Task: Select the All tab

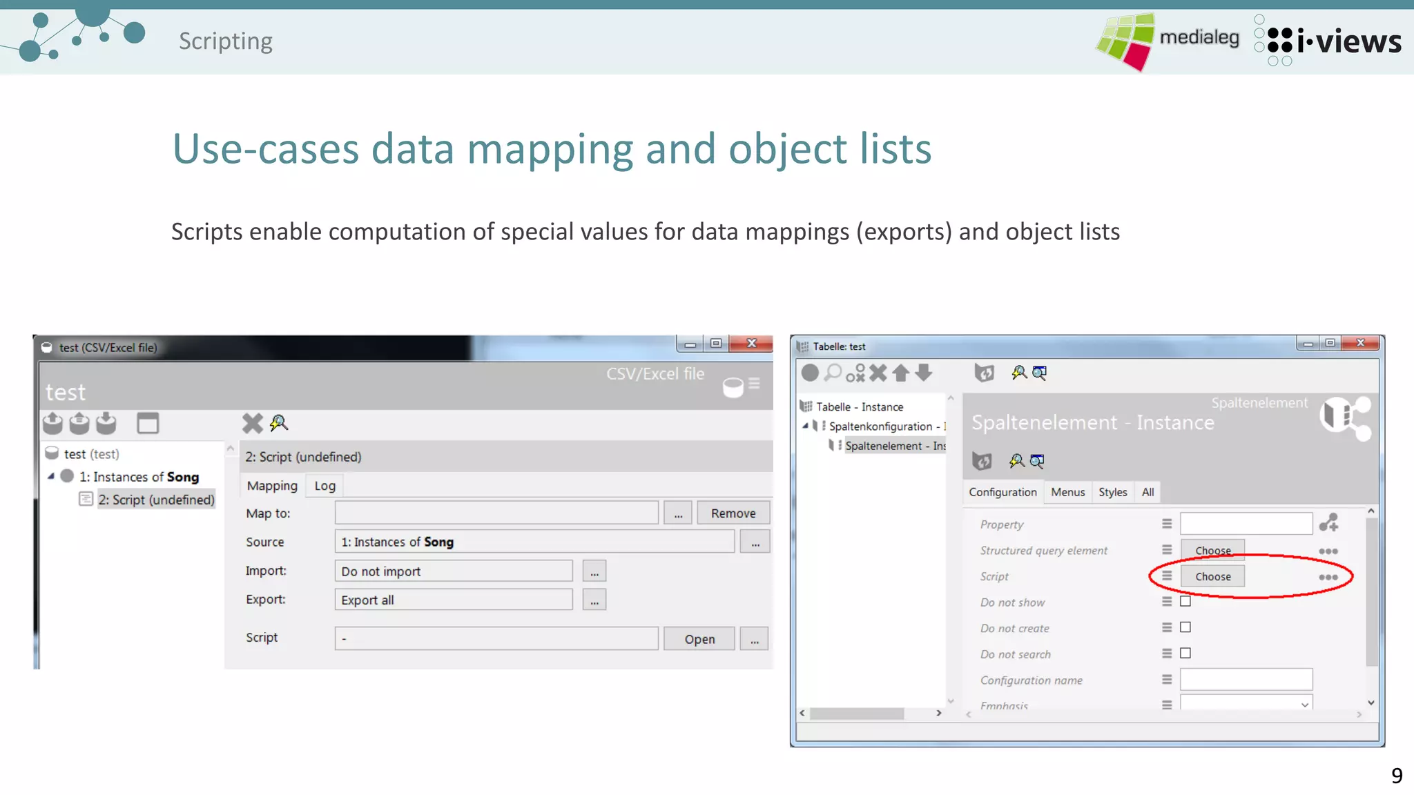Action: pyautogui.click(x=1148, y=492)
